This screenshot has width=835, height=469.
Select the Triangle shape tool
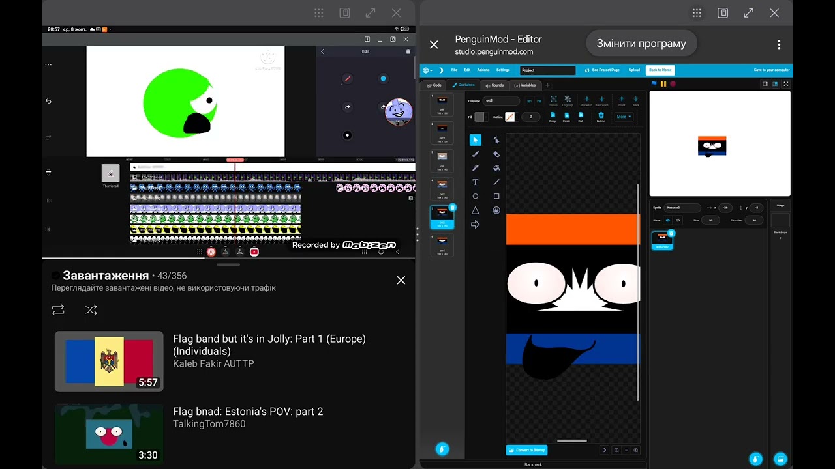pyautogui.click(x=476, y=210)
